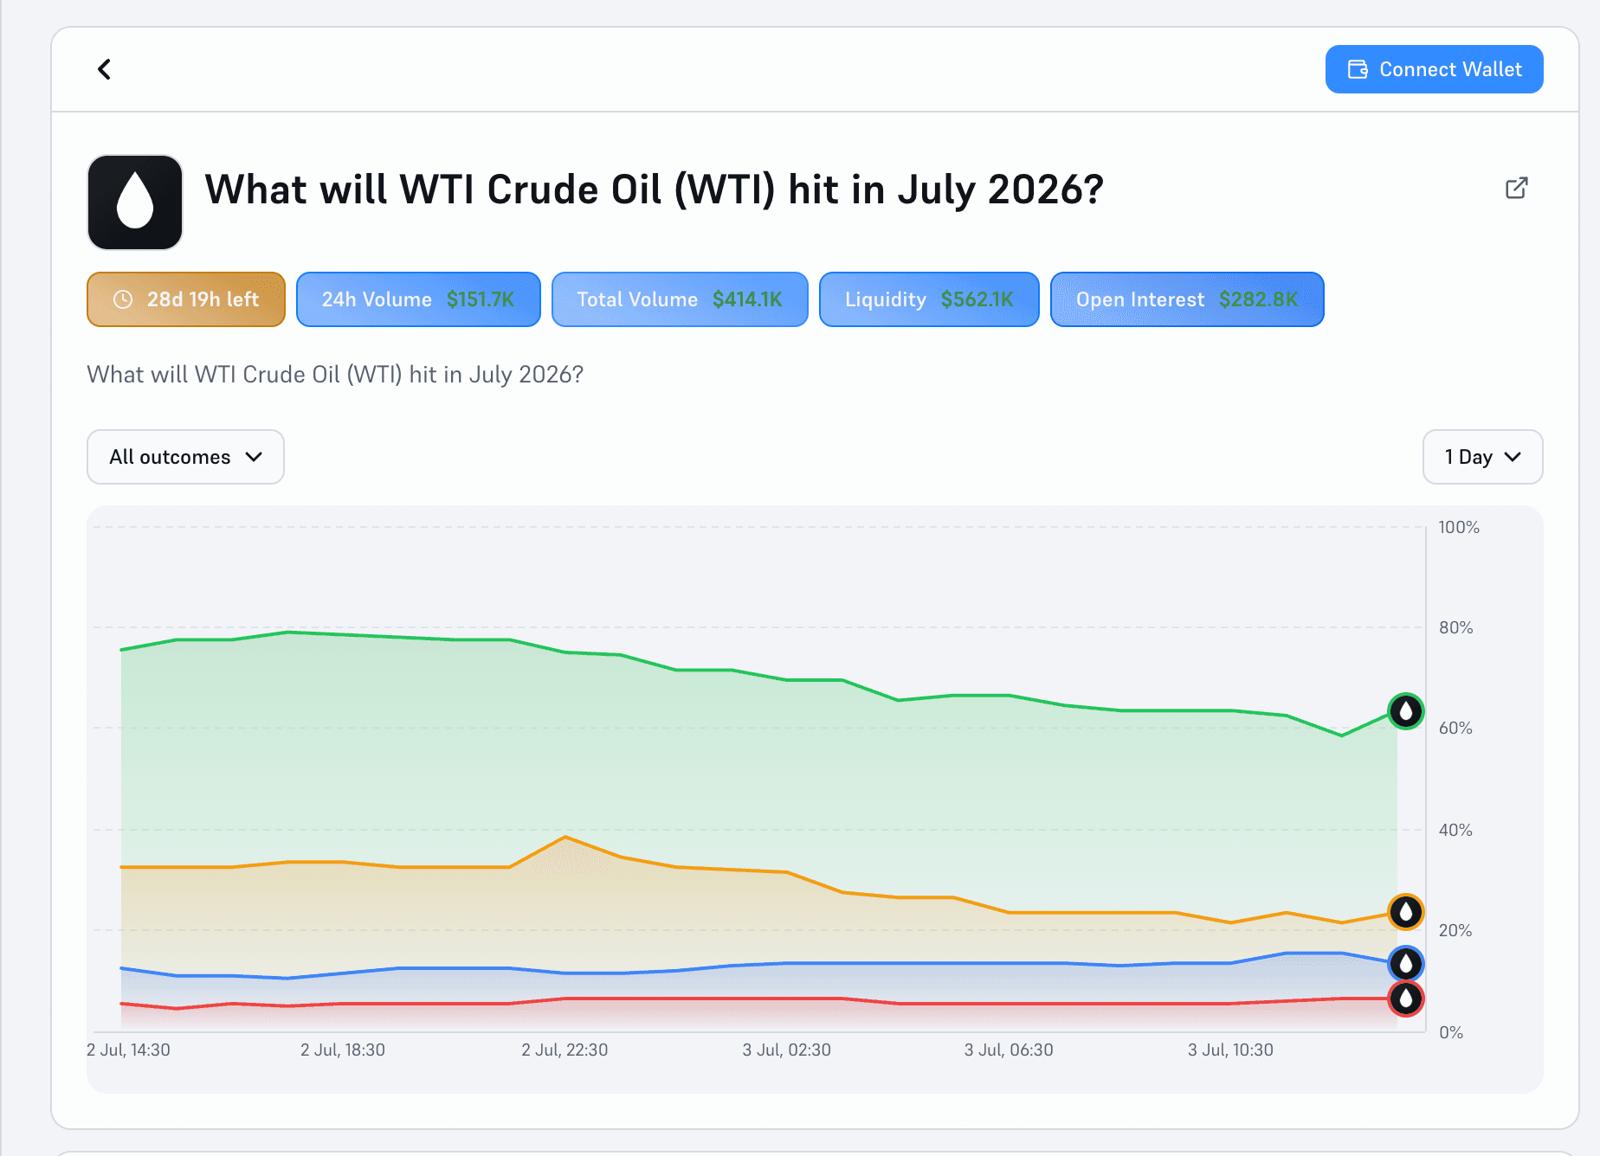This screenshot has width=1600, height=1156.
Task: Select the green line oil drop marker
Action: [x=1406, y=711]
